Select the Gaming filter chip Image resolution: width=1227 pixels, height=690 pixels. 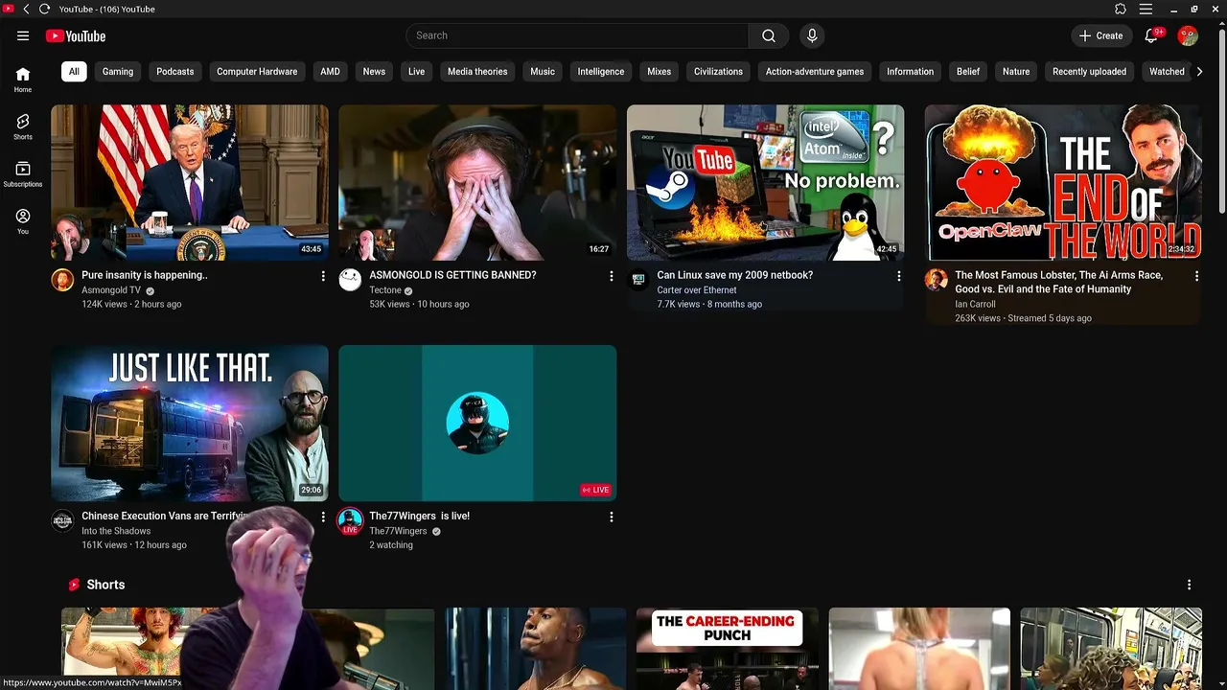click(x=118, y=72)
